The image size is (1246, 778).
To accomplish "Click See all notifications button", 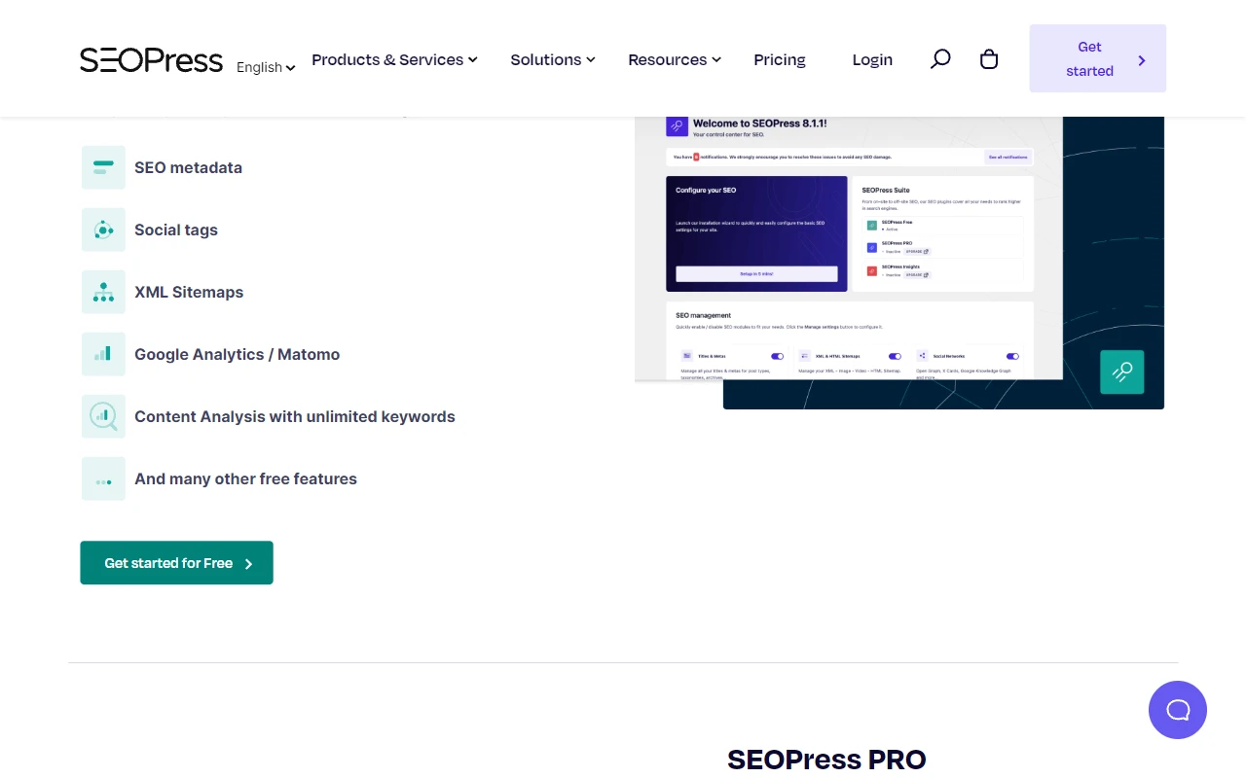I will click(1008, 157).
